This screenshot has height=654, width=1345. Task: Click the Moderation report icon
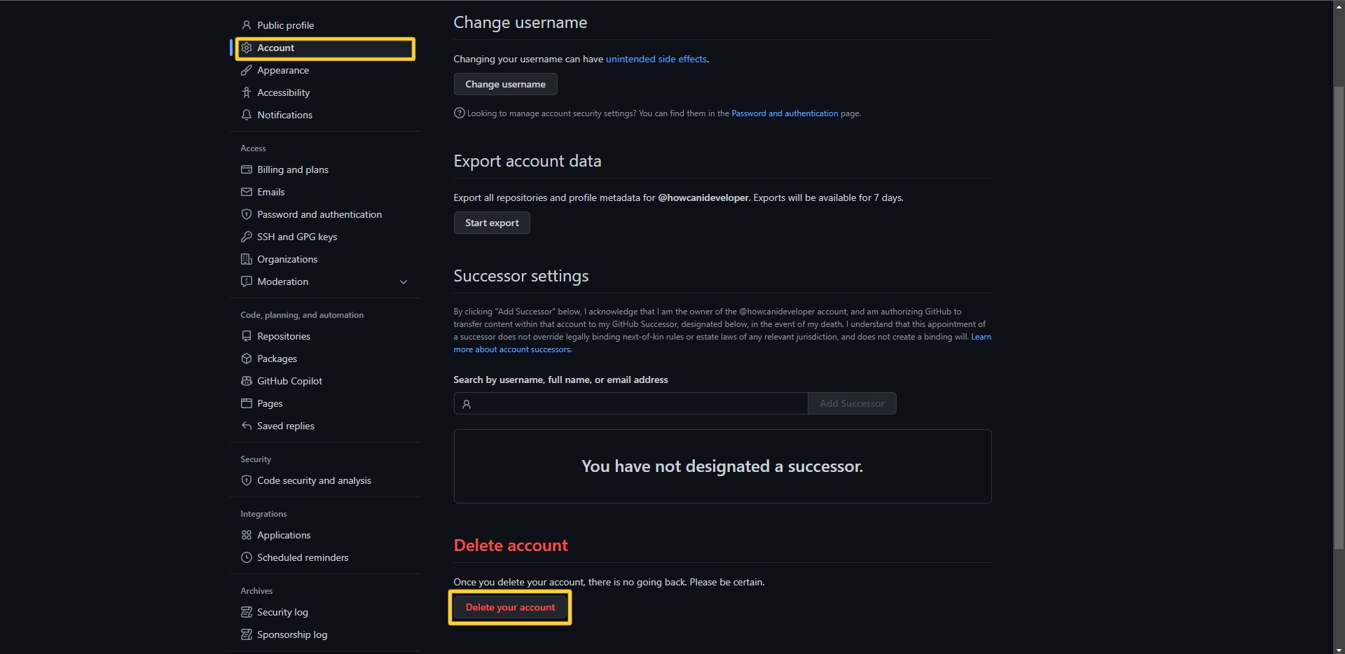click(247, 281)
